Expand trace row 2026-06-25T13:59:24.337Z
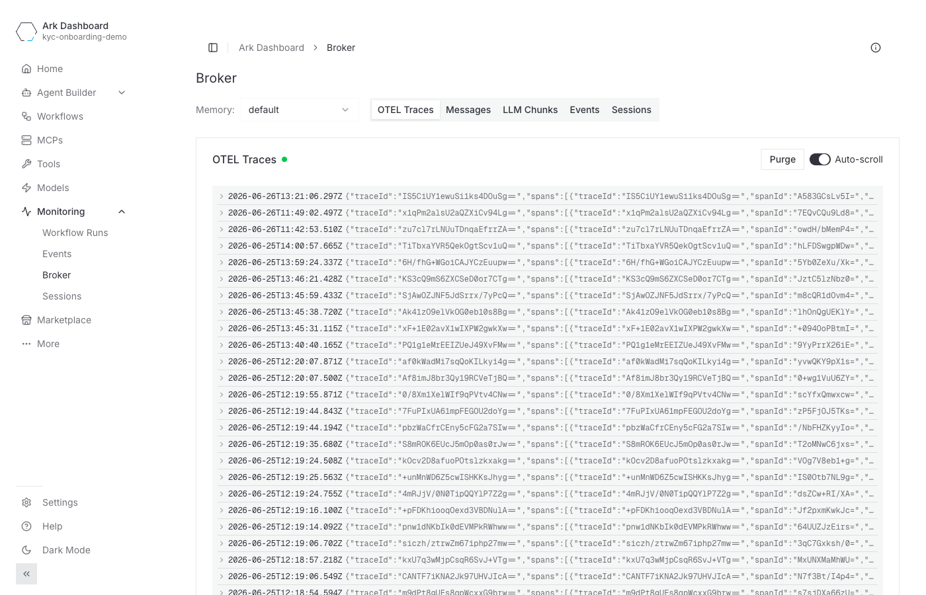926x595 pixels. [222, 262]
